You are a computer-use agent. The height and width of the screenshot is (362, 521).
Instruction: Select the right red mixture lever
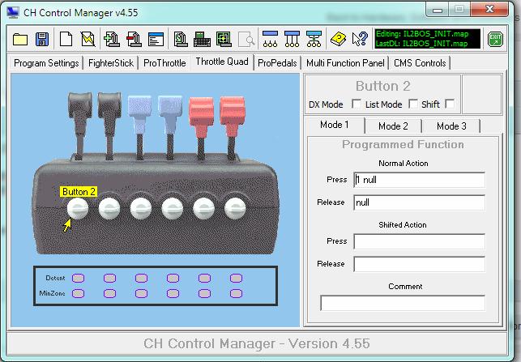[x=233, y=128]
